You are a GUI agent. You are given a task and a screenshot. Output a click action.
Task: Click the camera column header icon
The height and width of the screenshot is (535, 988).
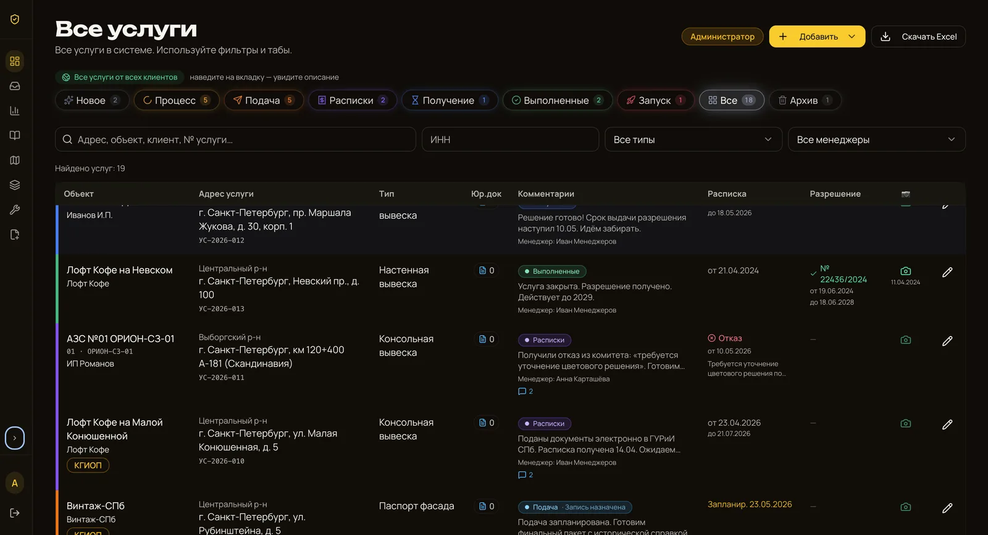[906, 194]
